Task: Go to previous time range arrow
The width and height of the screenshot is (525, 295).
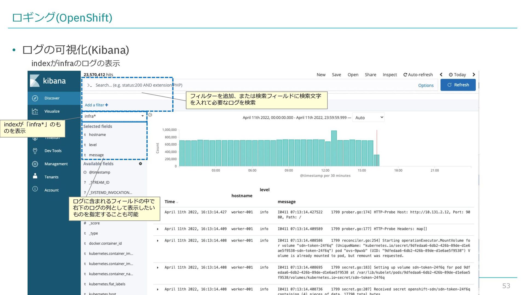Action: point(441,75)
